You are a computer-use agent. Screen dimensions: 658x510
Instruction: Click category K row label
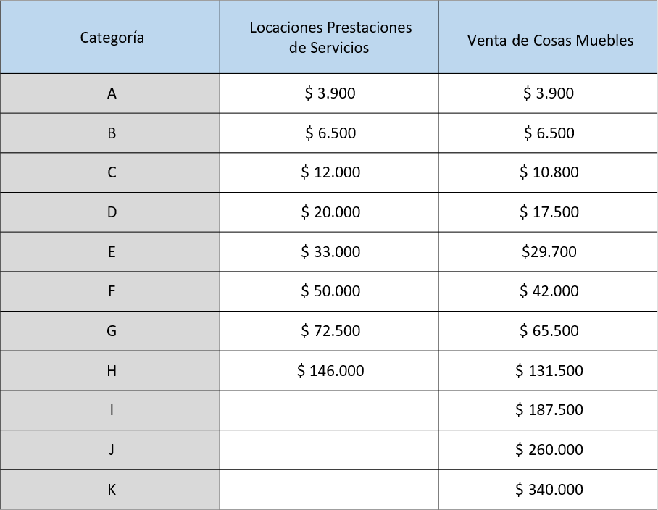click(x=110, y=490)
